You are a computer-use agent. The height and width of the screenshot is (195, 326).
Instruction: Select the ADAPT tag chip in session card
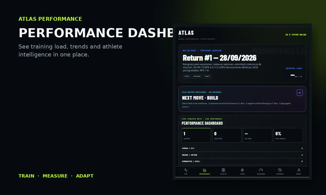coord(207,76)
